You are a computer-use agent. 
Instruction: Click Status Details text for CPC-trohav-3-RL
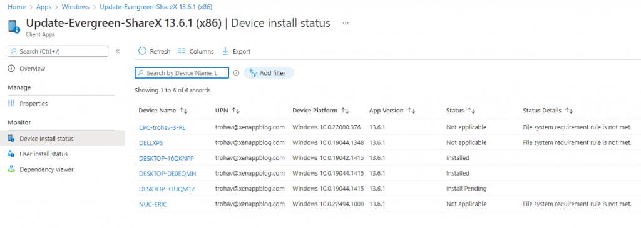pyautogui.click(x=577, y=127)
